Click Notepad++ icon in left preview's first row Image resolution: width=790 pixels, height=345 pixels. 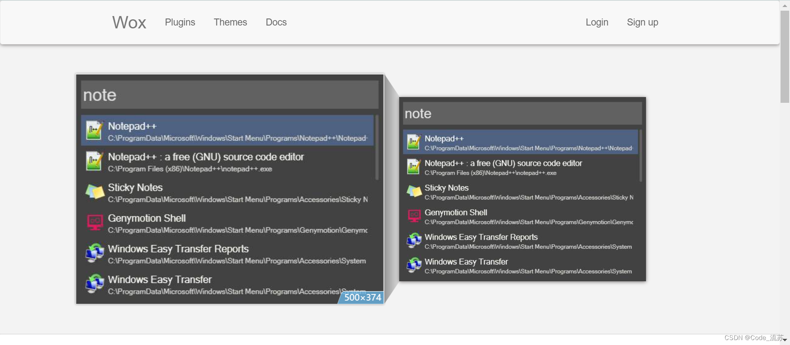[x=94, y=130]
